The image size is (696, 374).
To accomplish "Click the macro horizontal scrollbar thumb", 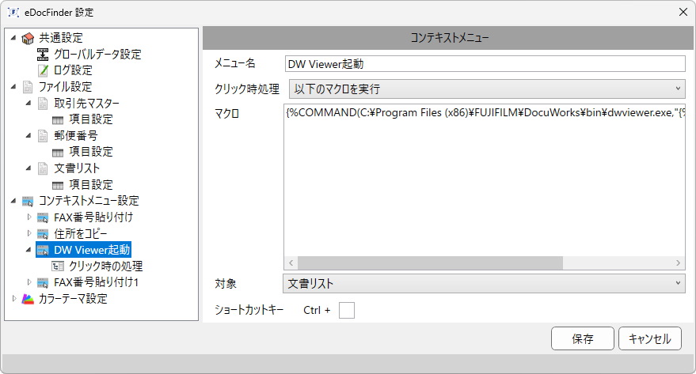I will tap(430, 263).
